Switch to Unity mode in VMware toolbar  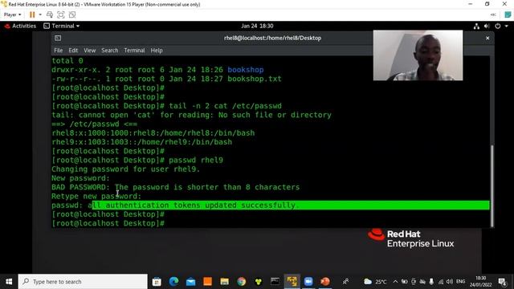[x=72, y=14]
